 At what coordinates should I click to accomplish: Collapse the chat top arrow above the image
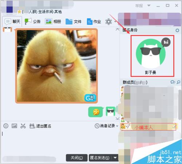pyautogui.click(x=117, y=29)
